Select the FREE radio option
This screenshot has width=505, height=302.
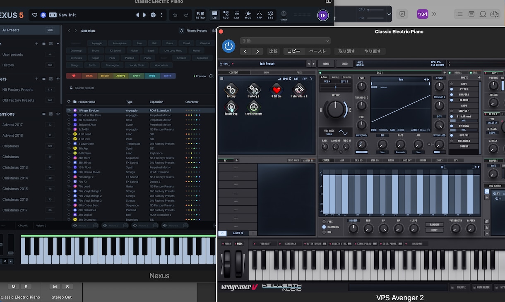tap(324, 221)
